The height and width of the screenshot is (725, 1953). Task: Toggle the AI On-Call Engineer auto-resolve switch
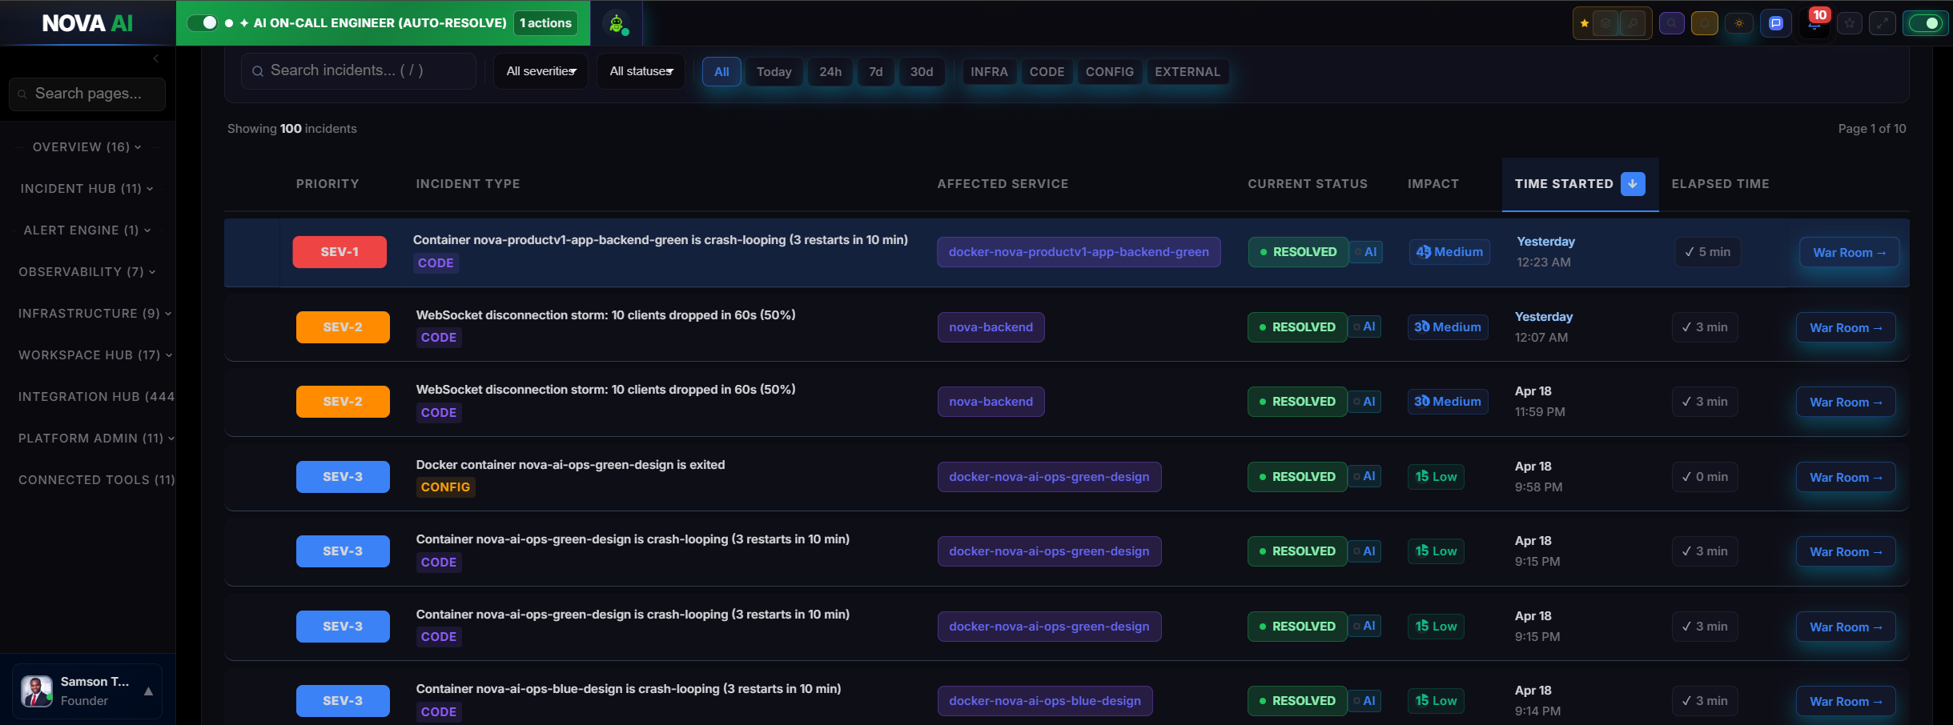[x=203, y=22]
